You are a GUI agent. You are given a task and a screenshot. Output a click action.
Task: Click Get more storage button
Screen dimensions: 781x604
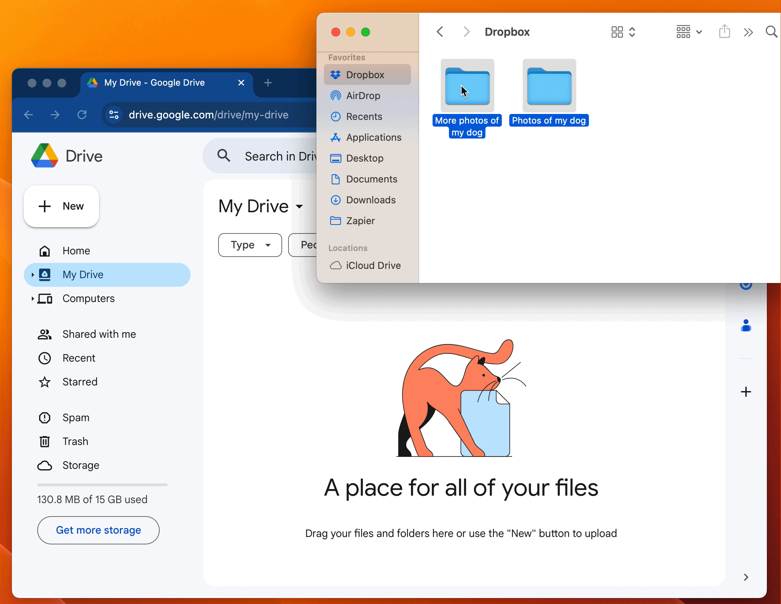[x=98, y=530]
